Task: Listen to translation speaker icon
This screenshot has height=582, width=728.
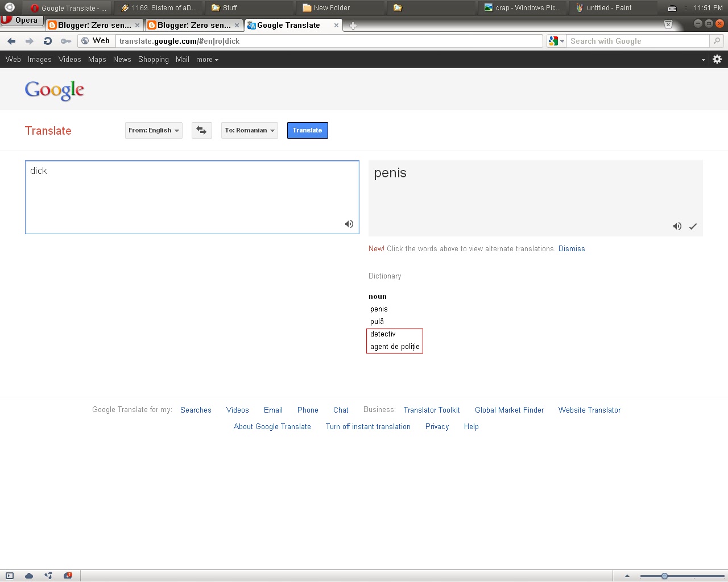Action: click(677, 226)
